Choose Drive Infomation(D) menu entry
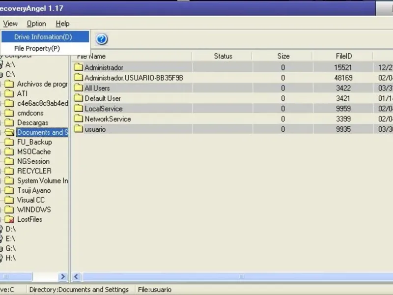This screenshot has height=295, width=393. [45, 37]
